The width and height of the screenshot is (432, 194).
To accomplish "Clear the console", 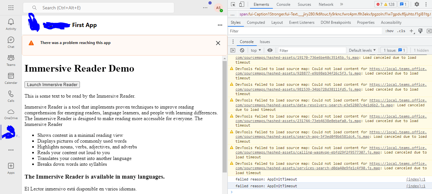I will click(x=242, y=50).
